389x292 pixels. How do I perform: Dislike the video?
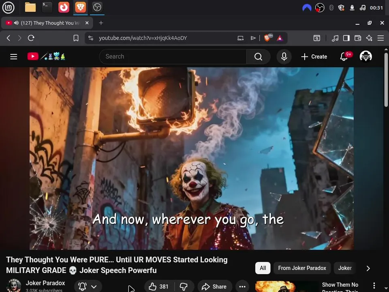pos(184,287)
